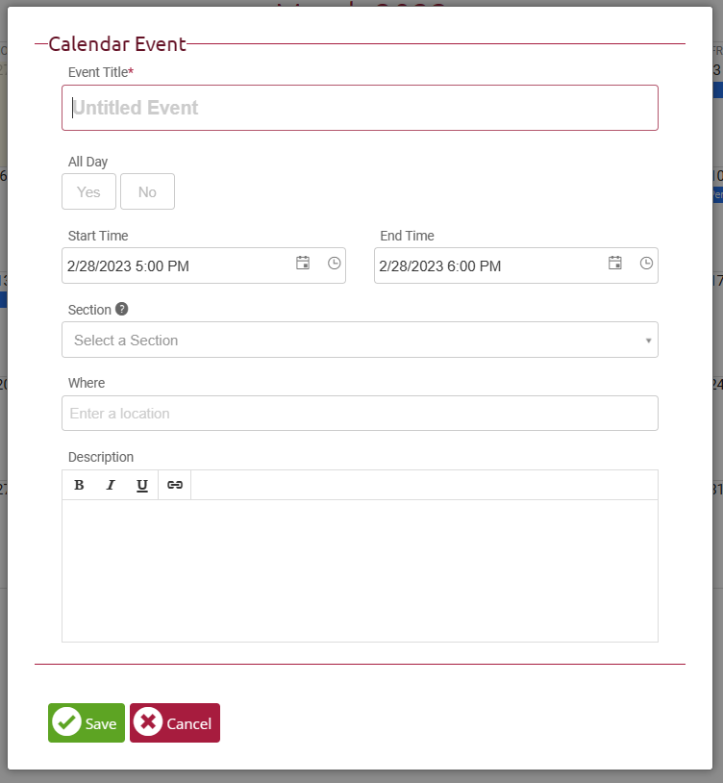Screen dimensions: 723x783
Task: Click inside the Description text area
Action: (360, 570)
